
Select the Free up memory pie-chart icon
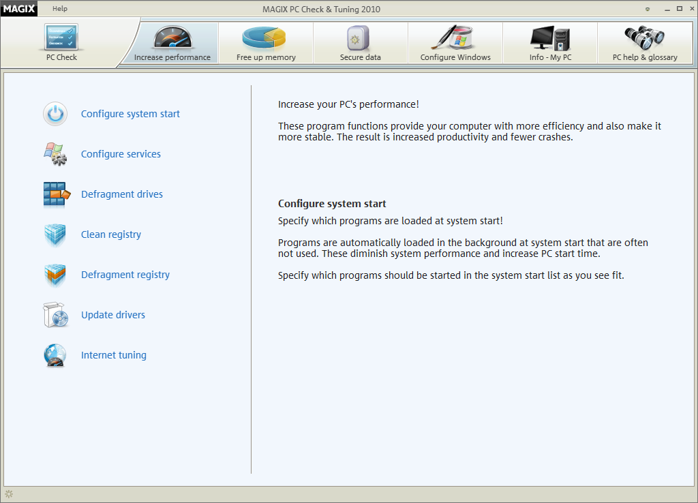[x=265, y=39]
